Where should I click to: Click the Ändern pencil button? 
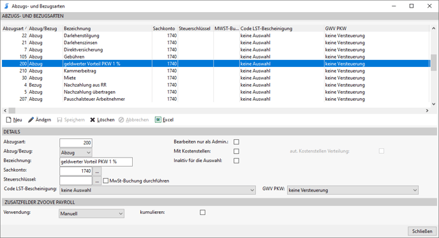(40, 120)
